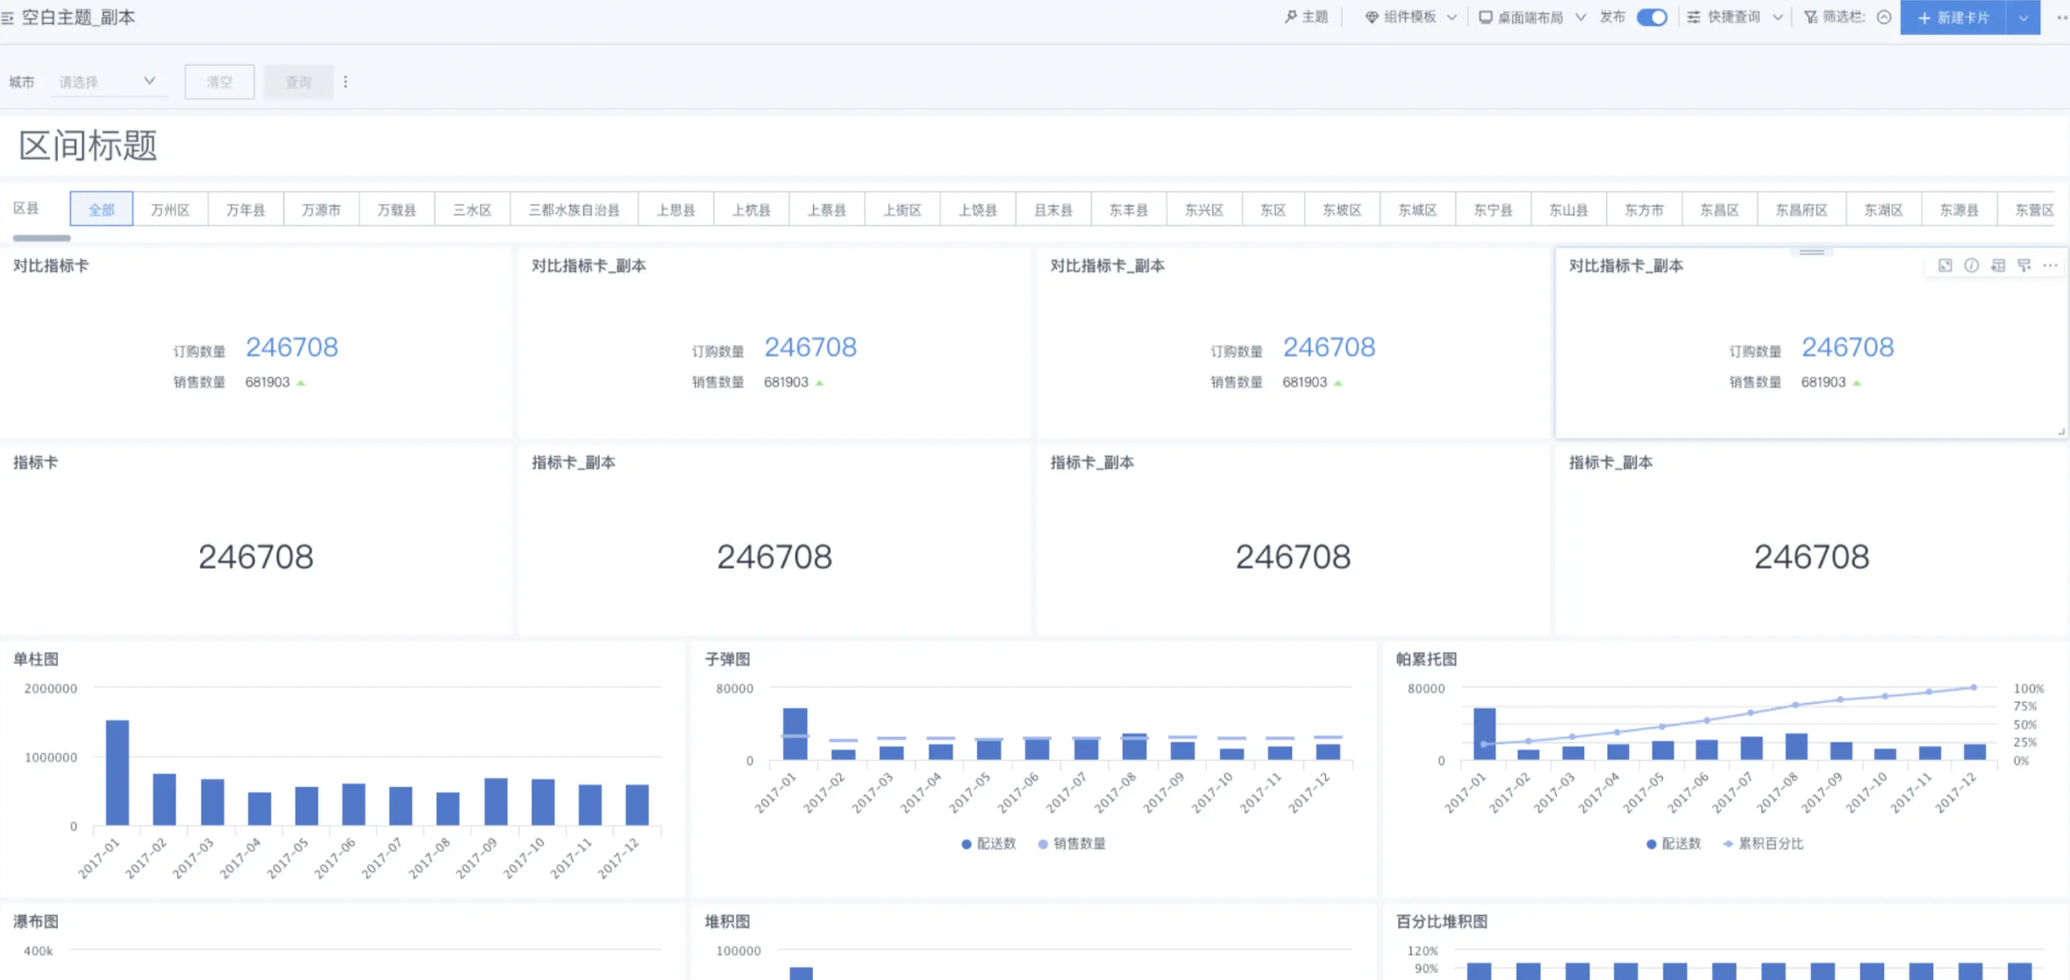Open the top-right more options ellipsis
2070x980 pixels.
[x=2062, y=18]
